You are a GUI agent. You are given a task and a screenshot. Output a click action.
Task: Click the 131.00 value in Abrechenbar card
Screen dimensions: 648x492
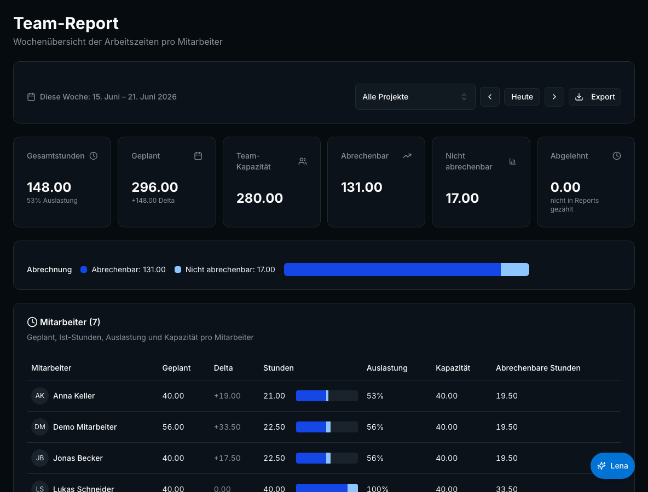click(362, 188)
